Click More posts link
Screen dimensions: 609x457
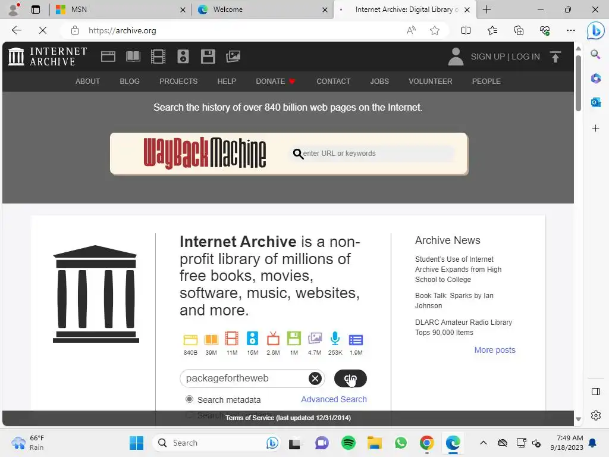click(494, 350)
